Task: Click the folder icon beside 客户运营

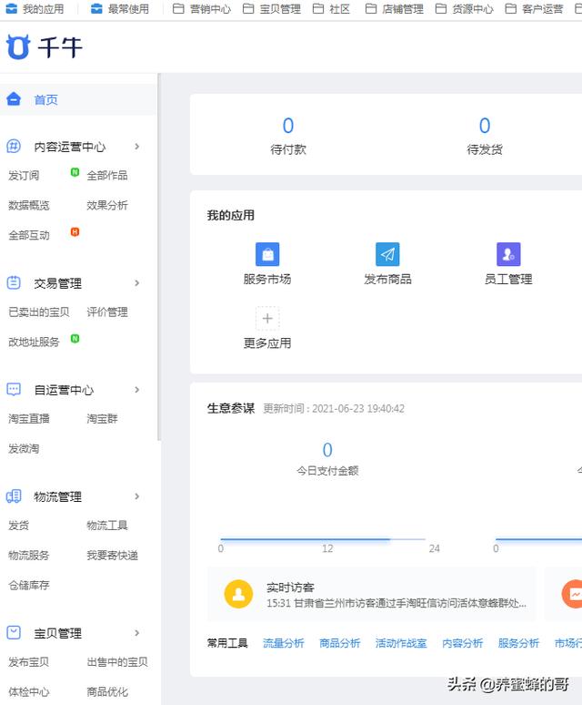Action: pyautogui.click(x=511, y=8)
